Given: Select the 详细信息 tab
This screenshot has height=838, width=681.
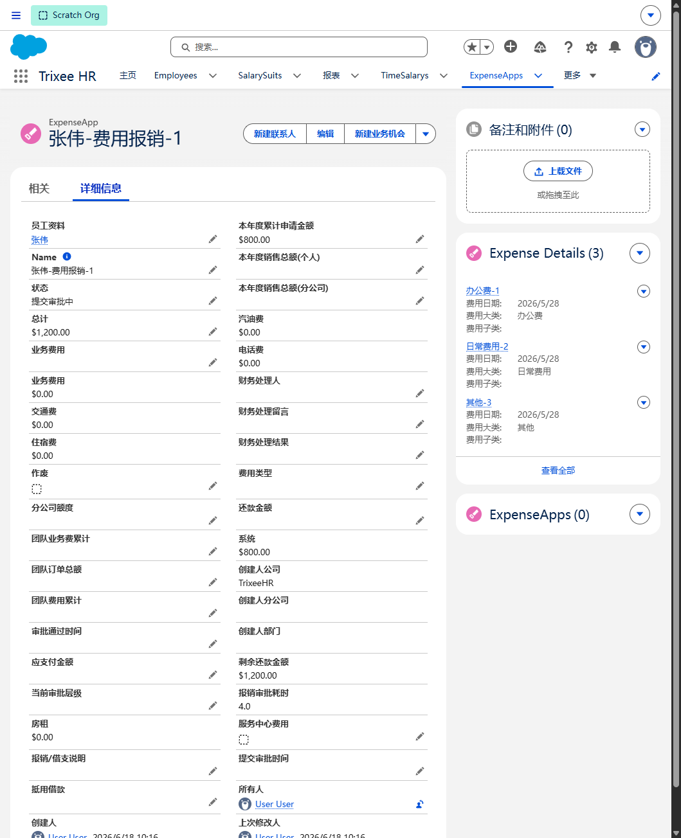Looking at the screenshot, I should [101, 188].
